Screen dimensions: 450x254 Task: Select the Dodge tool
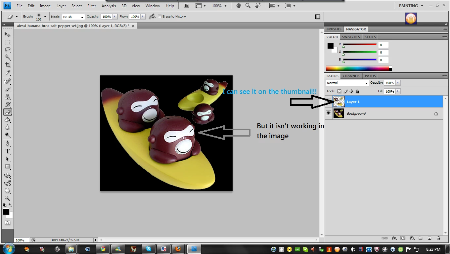7,135
